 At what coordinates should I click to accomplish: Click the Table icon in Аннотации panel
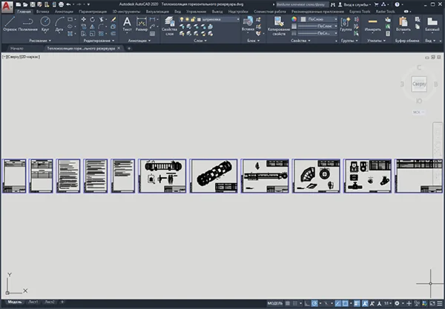point(152,33)
